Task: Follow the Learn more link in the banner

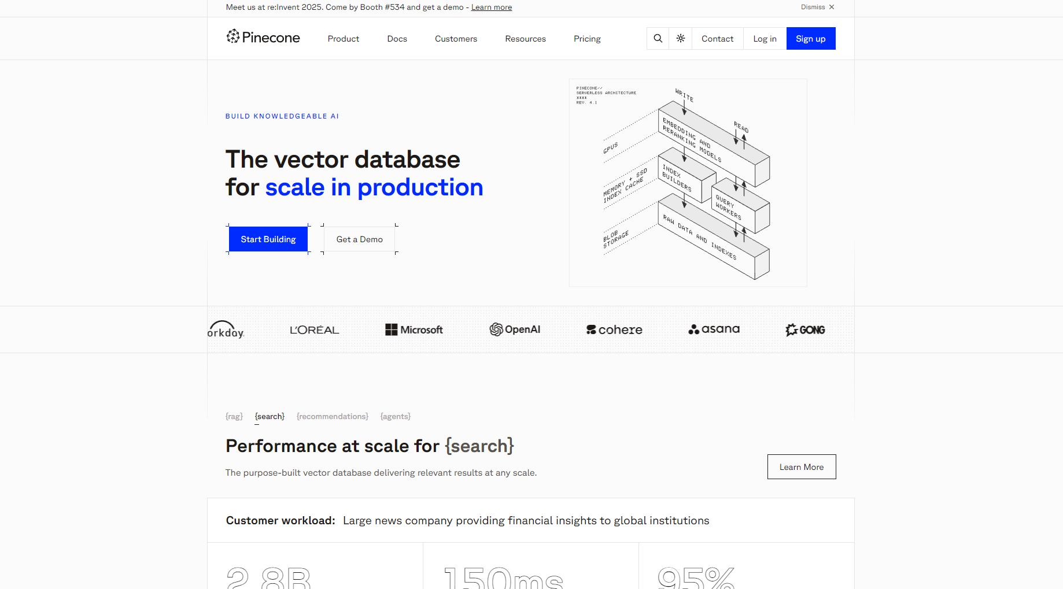Action: pos(491,7)
